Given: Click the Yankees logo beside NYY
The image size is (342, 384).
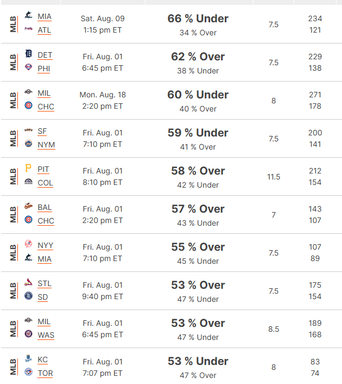Looking at the screenshot, I should tap(28, 244).
